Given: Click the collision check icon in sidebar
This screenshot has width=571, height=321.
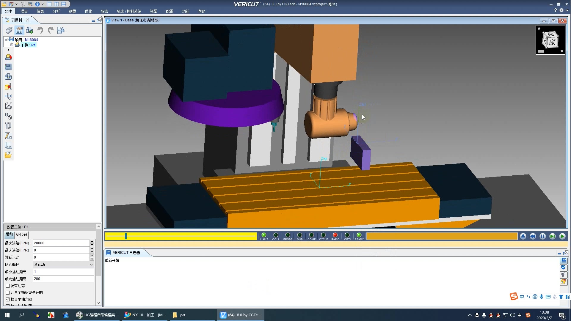Looking at the screenshot, I should click(x=8, y=87).
